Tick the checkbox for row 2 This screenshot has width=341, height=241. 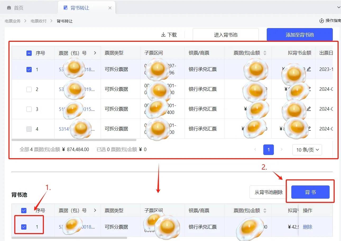click(x=29, y=89)
